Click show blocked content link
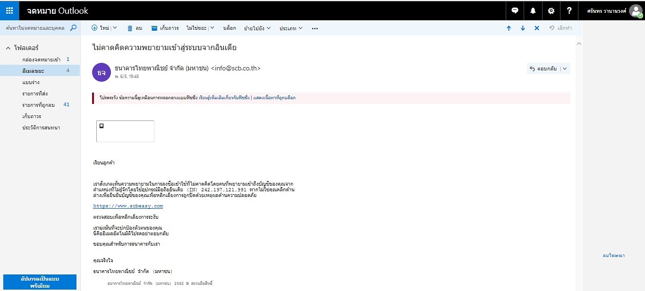 point(274,98)
